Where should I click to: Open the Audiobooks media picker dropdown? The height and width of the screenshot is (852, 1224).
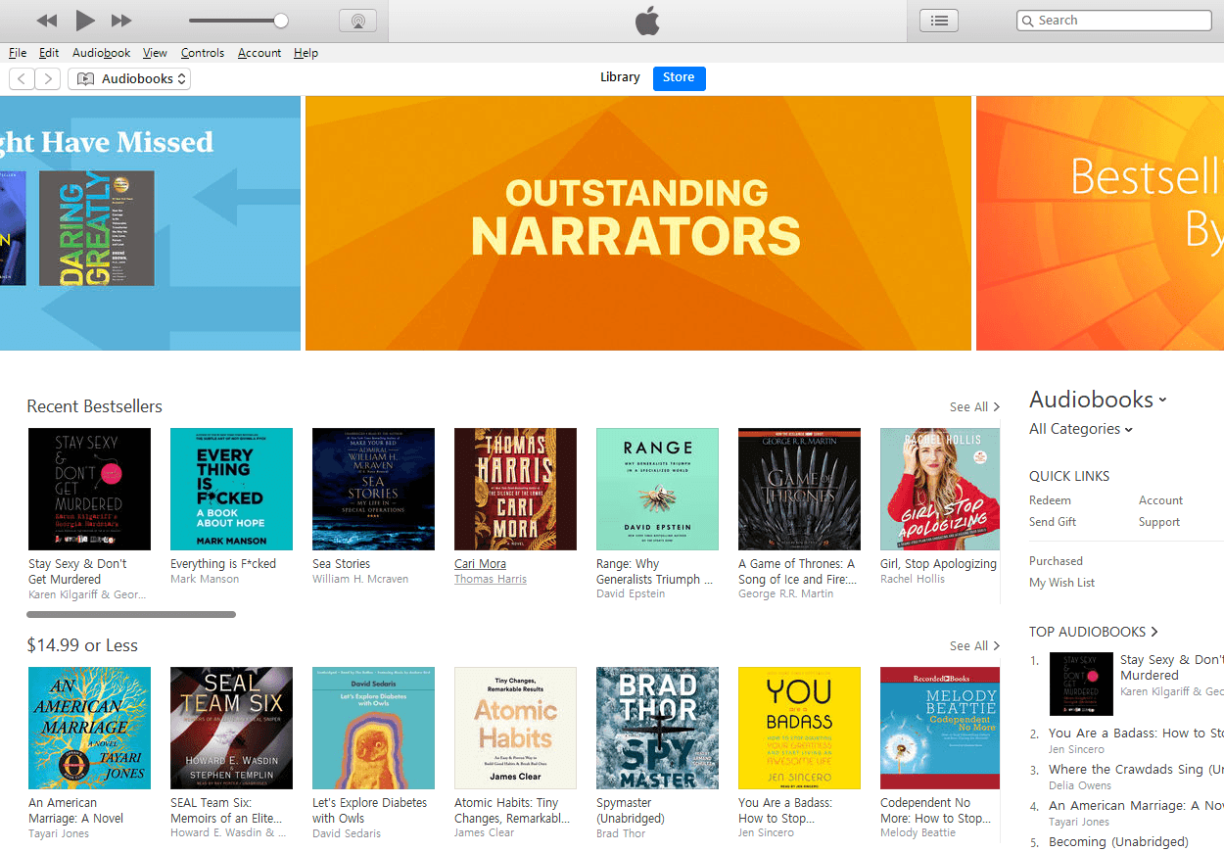pos(129,79)
